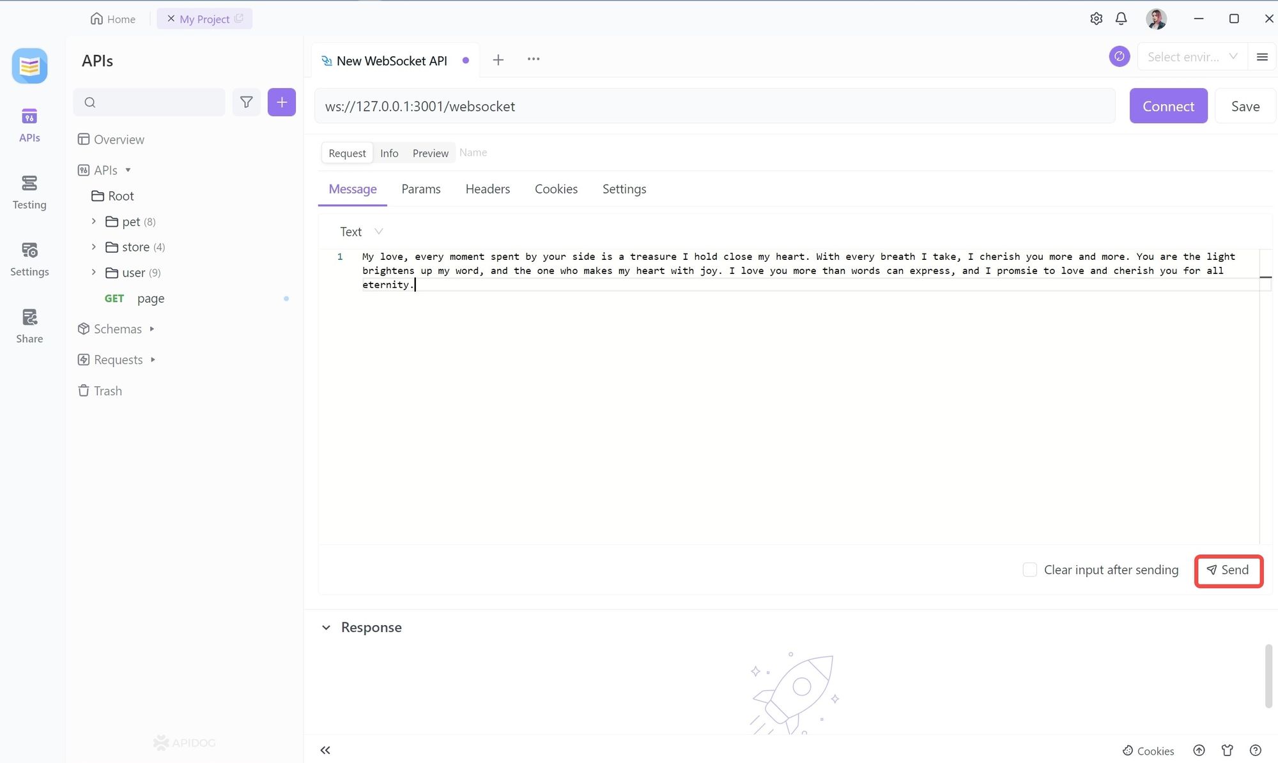Open the help question mark icon
Screen dimensions: 1278x763
point(1256,751)
